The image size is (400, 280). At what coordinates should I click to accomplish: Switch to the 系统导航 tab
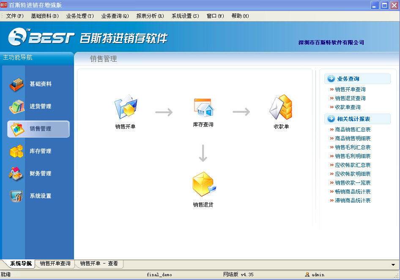click(21, 264)
